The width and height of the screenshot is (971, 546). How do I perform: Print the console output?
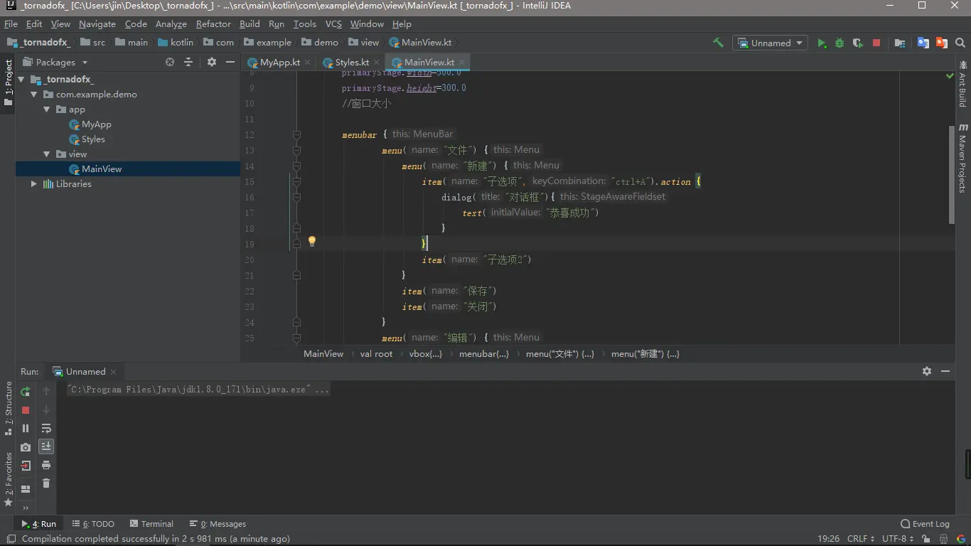[46, 465]
